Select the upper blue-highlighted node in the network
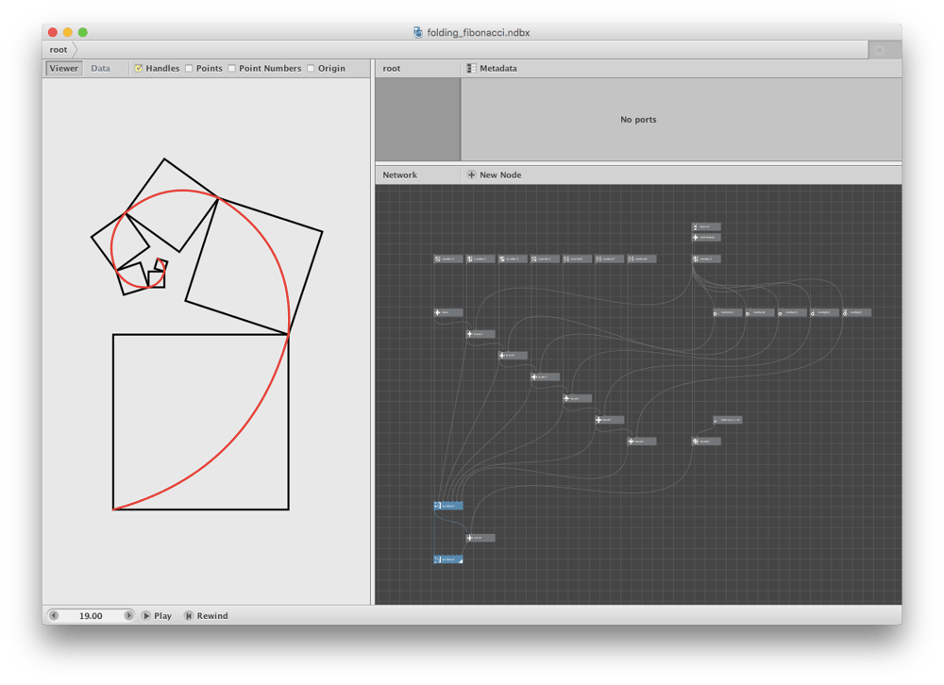This screenshot has width=944, height=685. click(x=448, y=506)
